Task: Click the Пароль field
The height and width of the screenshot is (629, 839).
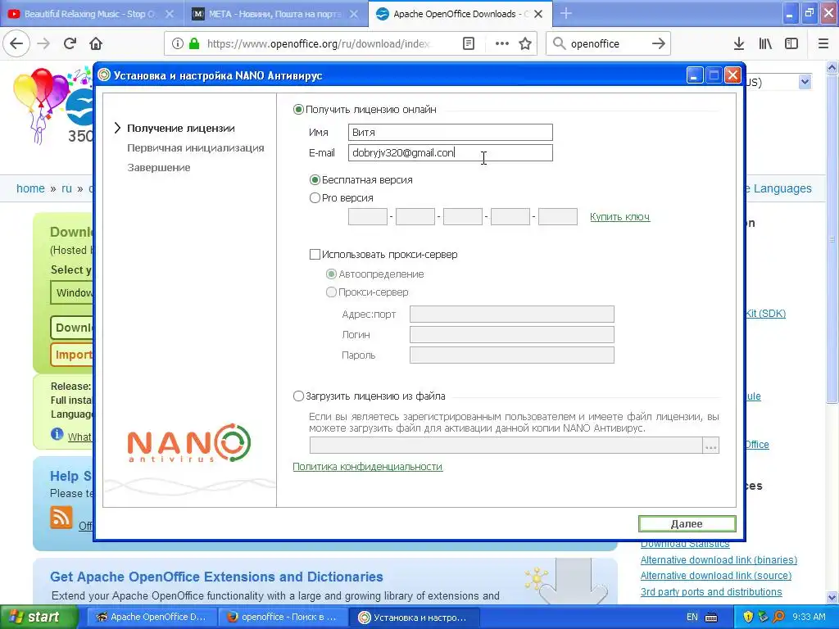Action: click(x=511, y=355)
